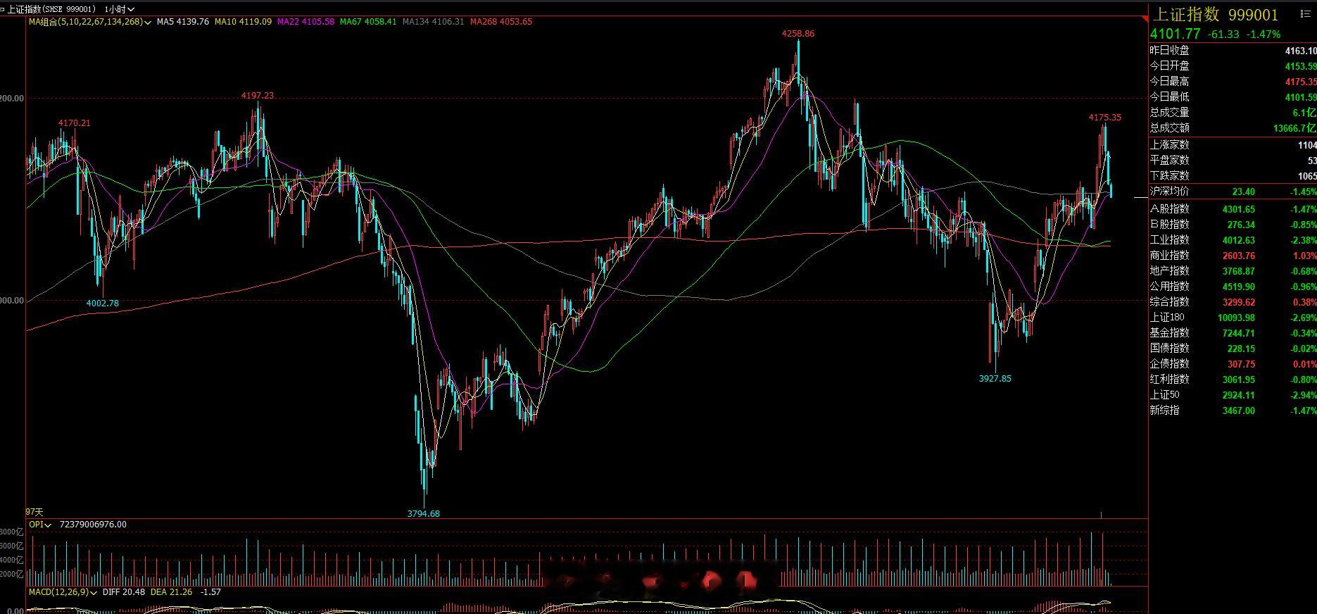Click the small square icon before 上证指数 title
1317x614 pixels.
click(4, 9)
